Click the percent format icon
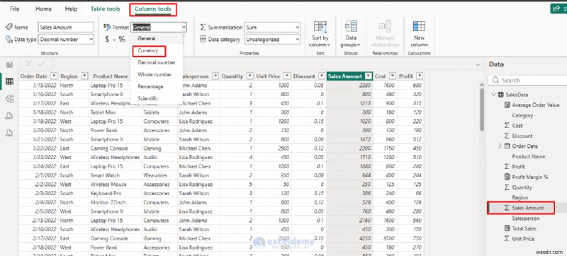This screenshot has height=256, width=567. pos(122,40)
